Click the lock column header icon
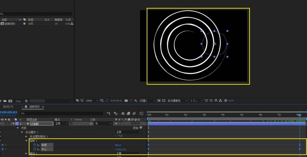The image size is (307, 157). (9, 119)
